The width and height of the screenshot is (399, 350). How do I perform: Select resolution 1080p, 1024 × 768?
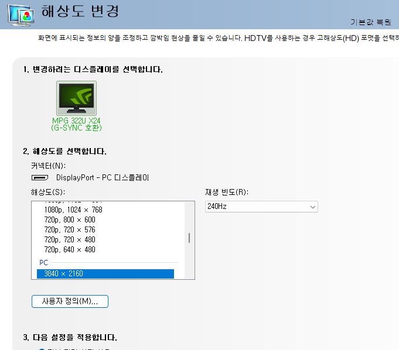[73, 210]
